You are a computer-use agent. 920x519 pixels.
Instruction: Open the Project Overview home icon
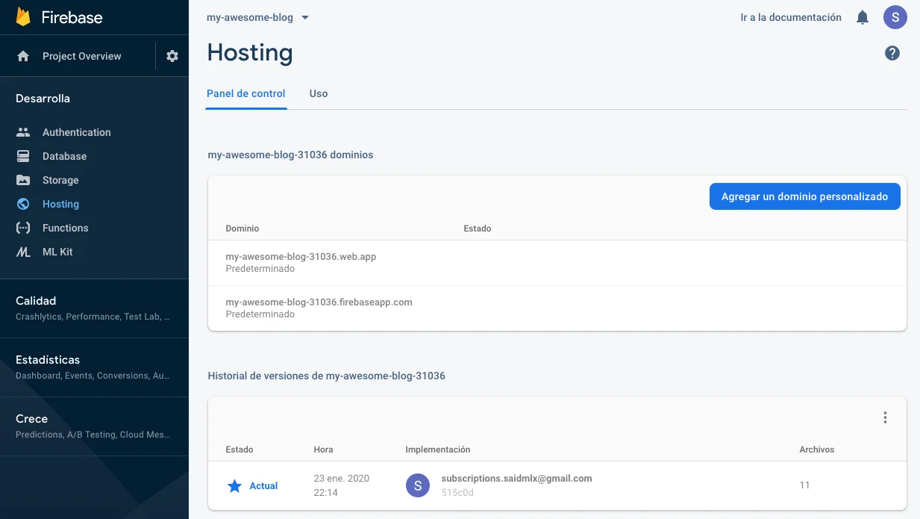click(x=23, y=56)
